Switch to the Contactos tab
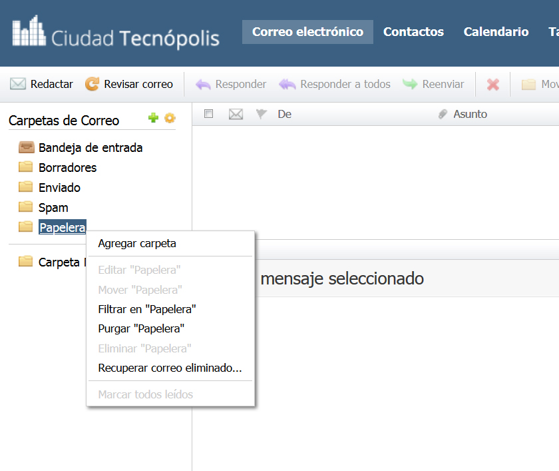This screenshot has width=559, height=471. coord(413,32)
